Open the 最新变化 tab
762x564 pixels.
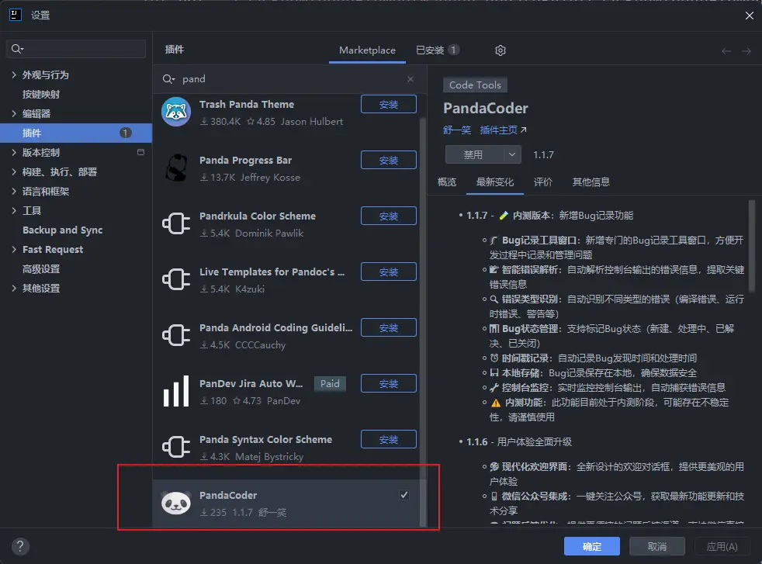point(495,182)
